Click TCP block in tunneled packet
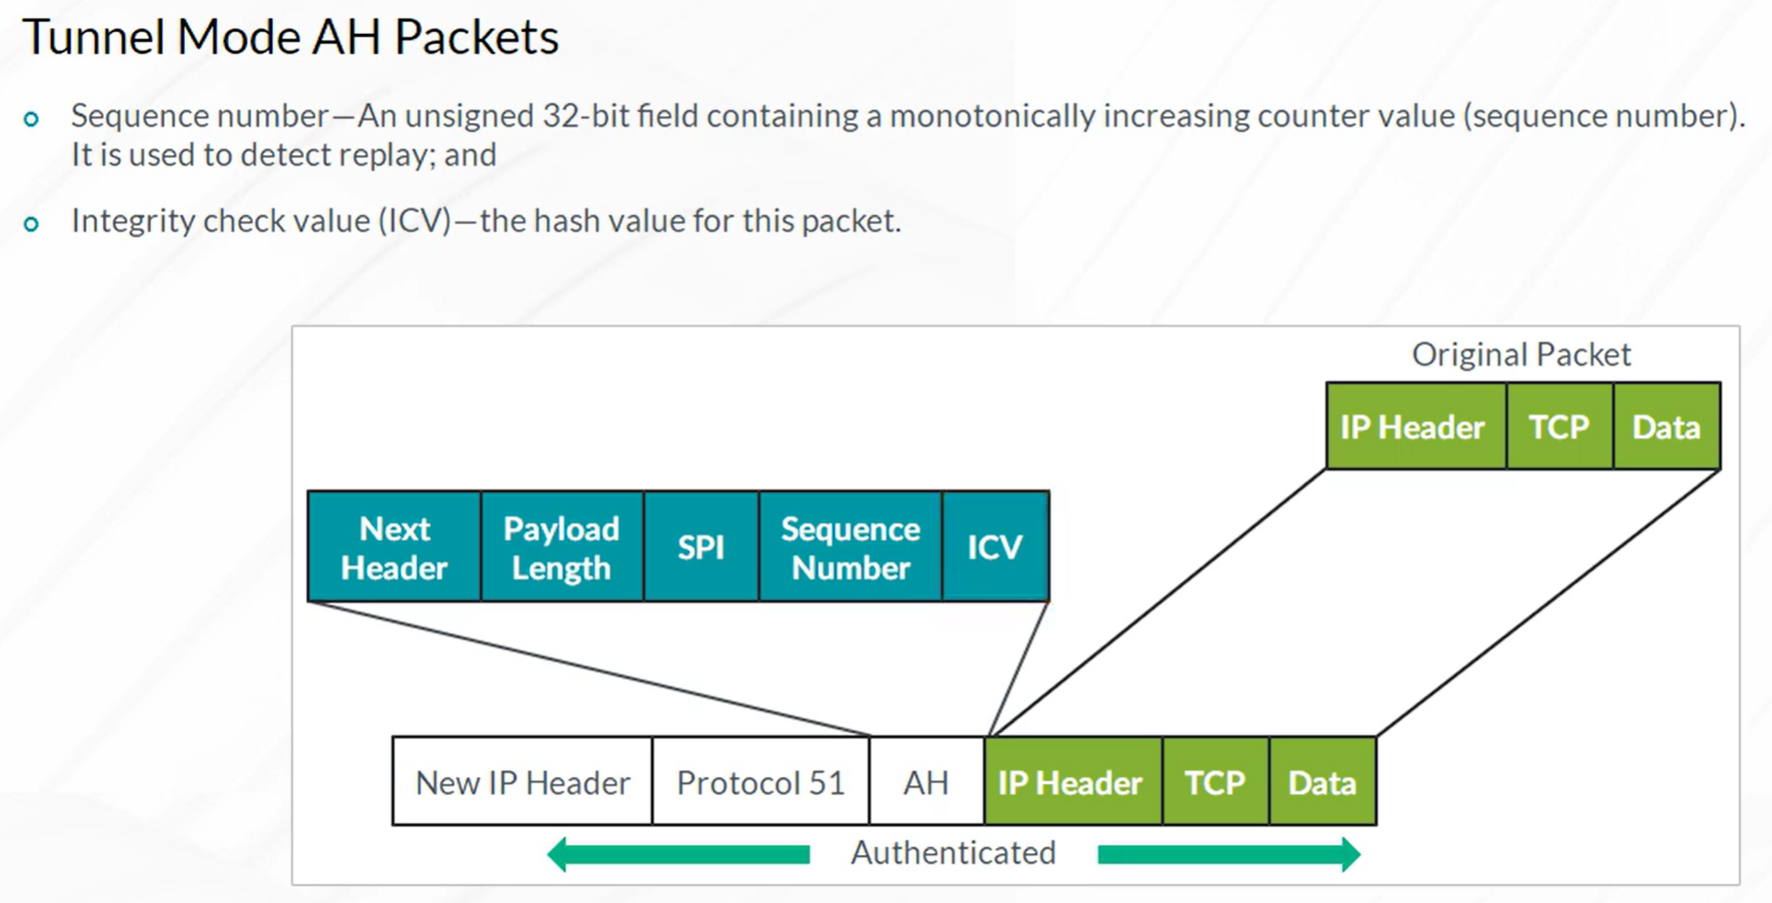This screenshot has height=903, width=1772. pyautogui.click(x=1215, y=782)
